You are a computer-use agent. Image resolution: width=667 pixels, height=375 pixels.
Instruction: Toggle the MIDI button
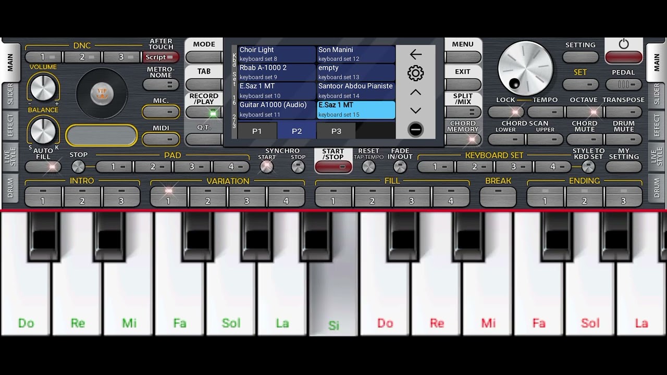(x=160, y=139)
